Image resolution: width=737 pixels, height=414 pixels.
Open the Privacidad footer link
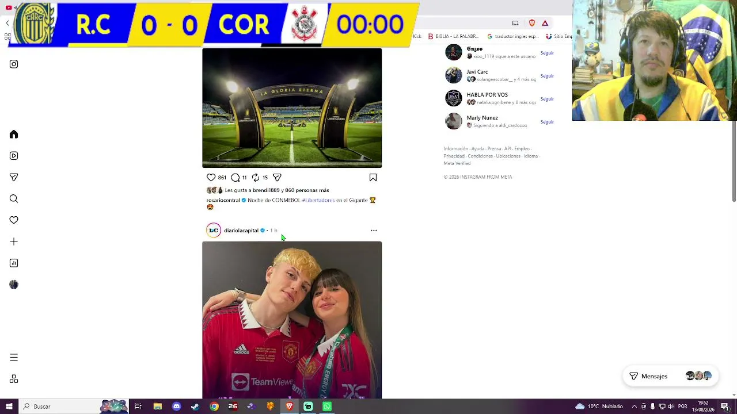454,156
